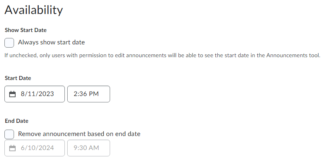Click "Remove announcement based on end date" label
This screenshot has height=162, width=329.
point(79,134)
